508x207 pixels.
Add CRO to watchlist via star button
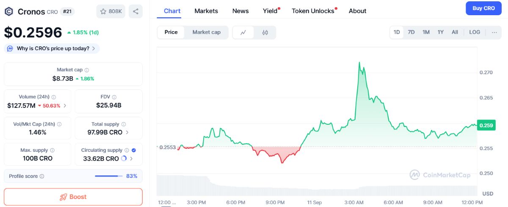110,11
